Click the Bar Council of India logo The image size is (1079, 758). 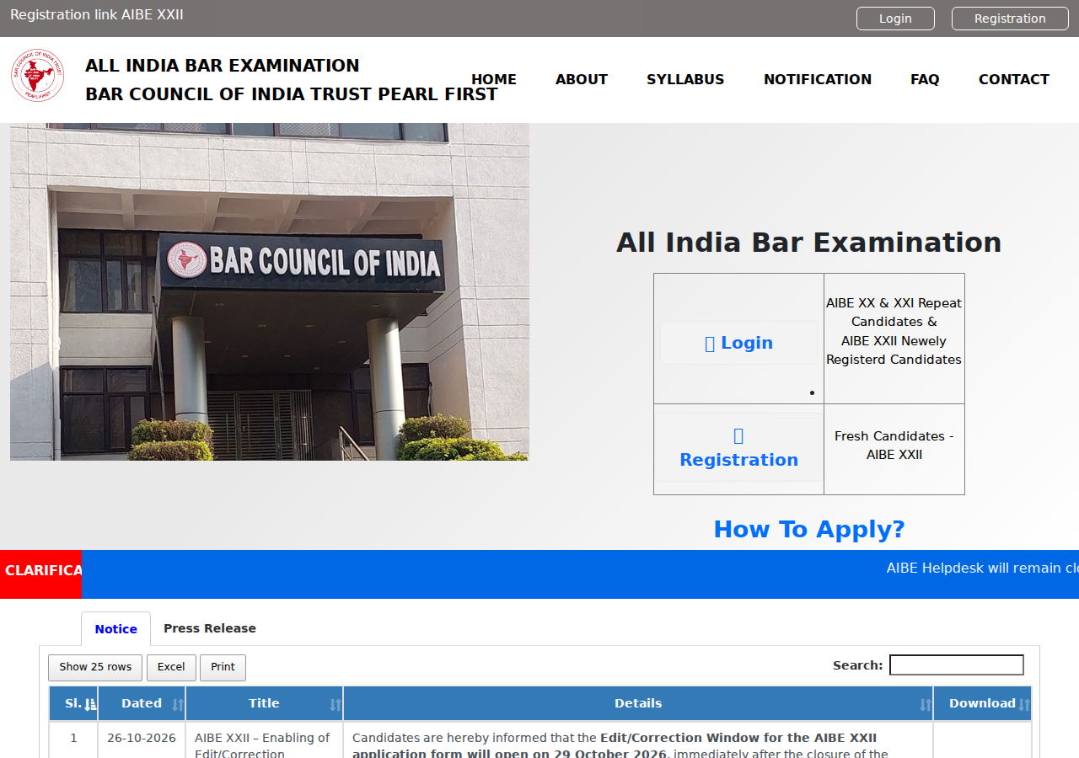37,75
